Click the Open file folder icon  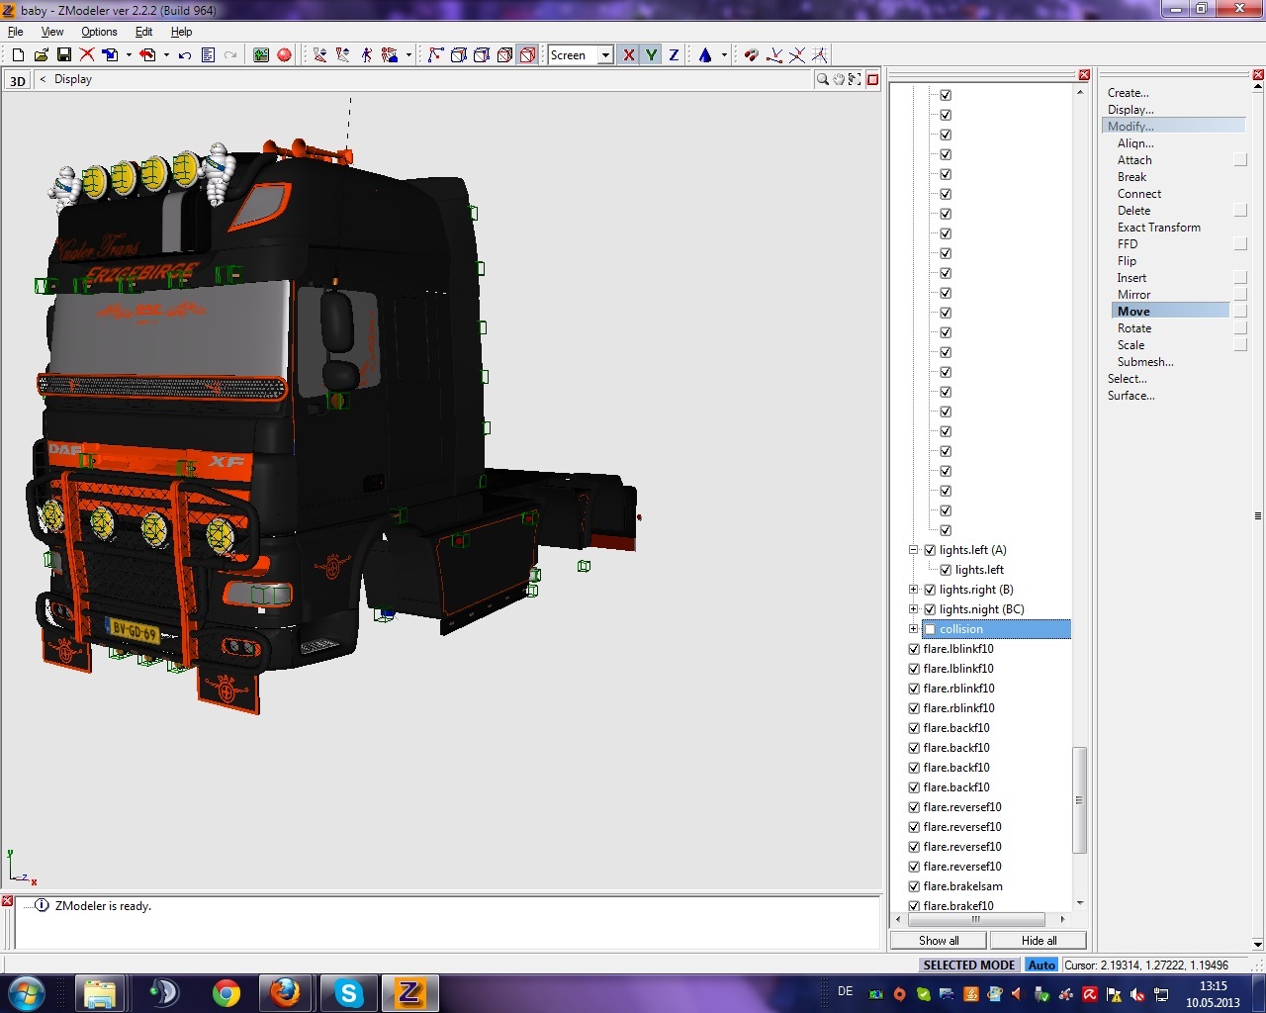41,55
